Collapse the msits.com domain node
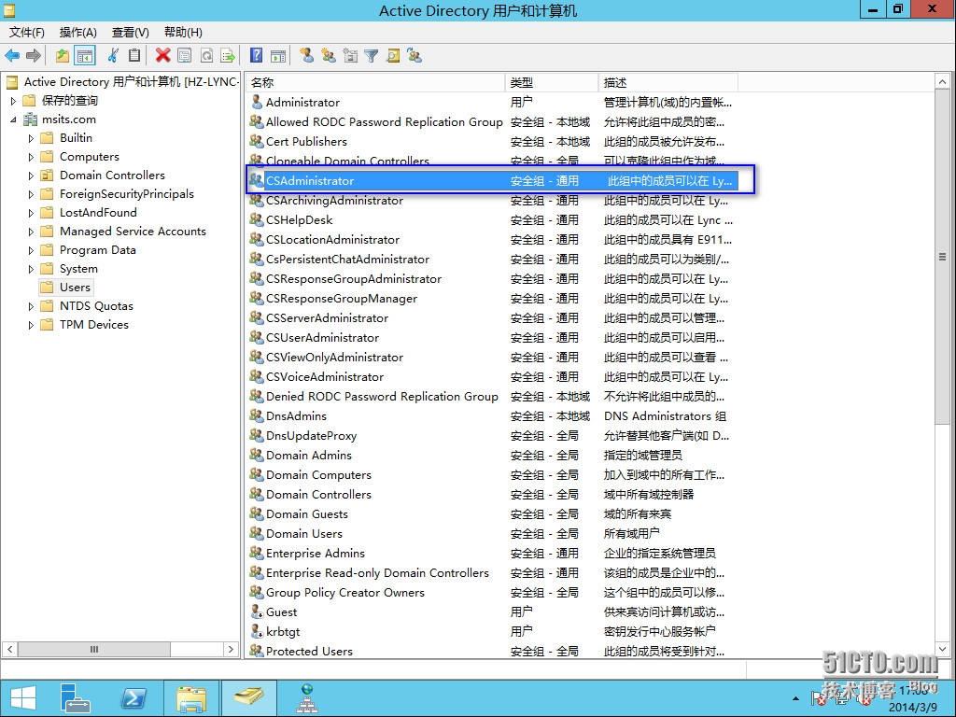 point(13,119)
